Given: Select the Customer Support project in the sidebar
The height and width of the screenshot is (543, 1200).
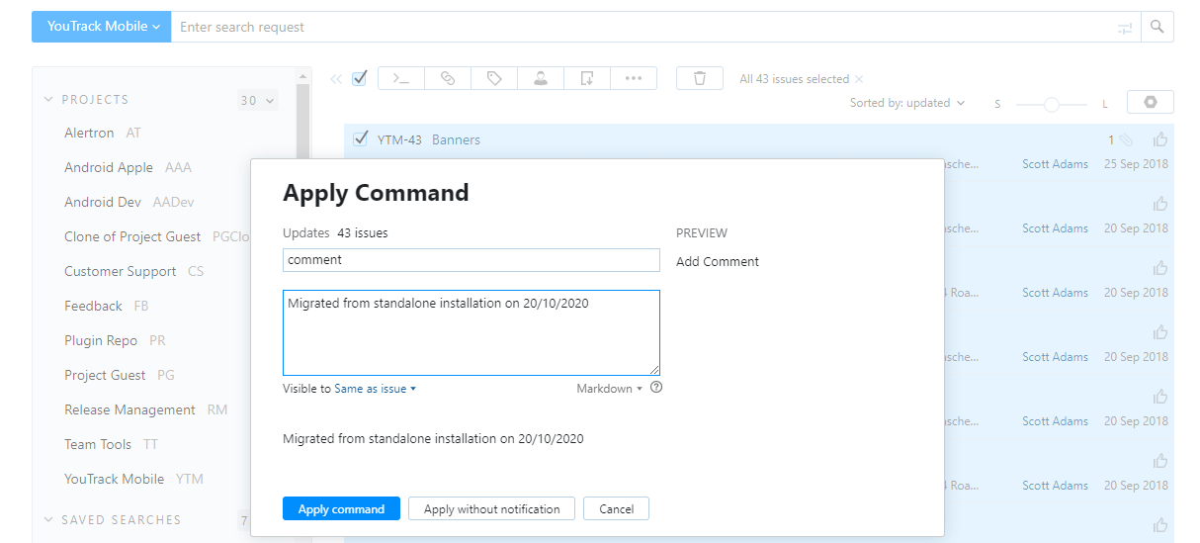Looking at the screenshot, I should [x=120, y=271].
